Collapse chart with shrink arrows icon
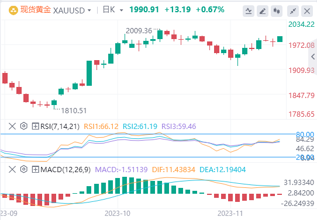Screen dimensions: 317x220 (293, 11)
